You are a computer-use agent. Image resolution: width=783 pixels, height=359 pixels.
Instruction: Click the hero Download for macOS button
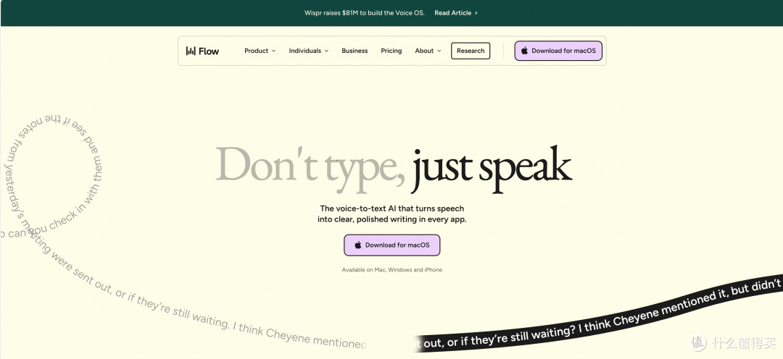(x=392, y=245)
